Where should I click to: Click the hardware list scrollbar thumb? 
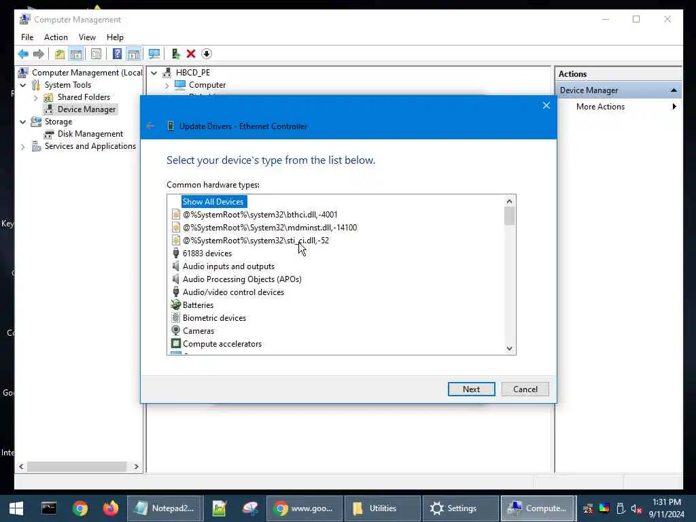click(x=510, y=217)
